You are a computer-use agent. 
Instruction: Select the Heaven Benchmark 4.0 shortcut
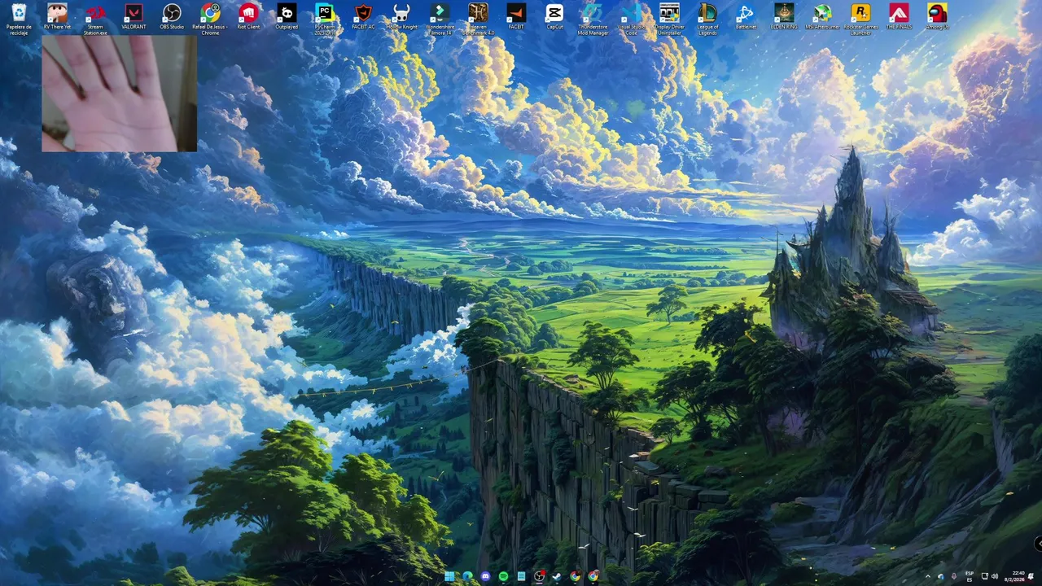click(x=478, y=19)
